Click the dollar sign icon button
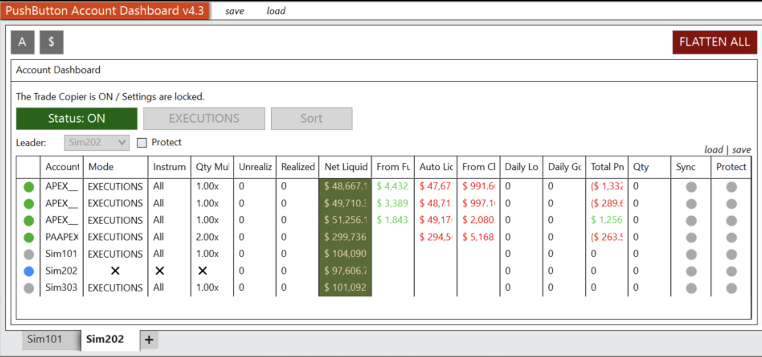The width and height of the screenshot is (762, 357). (x=51, y=42)
